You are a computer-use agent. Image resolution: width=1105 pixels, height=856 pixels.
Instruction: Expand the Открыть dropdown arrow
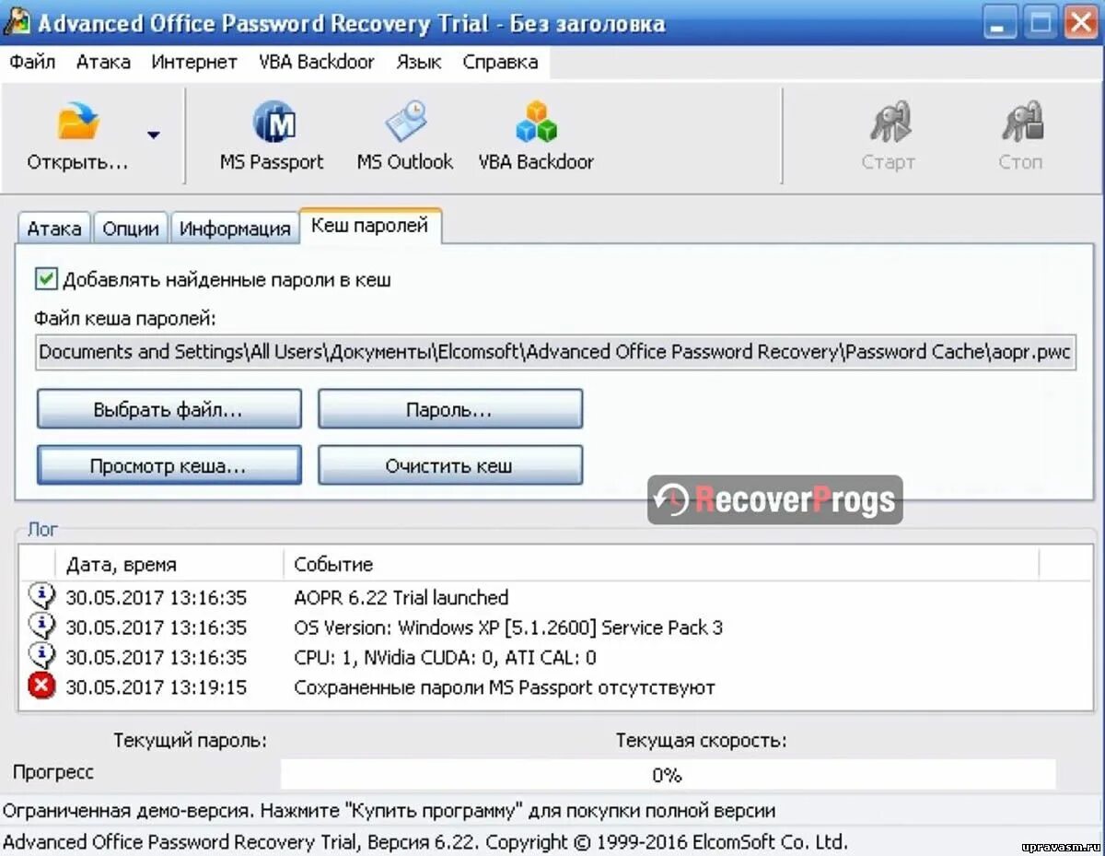(x=153, y=135)
